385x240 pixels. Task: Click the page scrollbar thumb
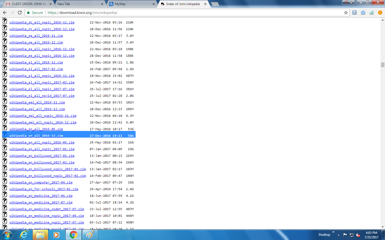[383, 65]
